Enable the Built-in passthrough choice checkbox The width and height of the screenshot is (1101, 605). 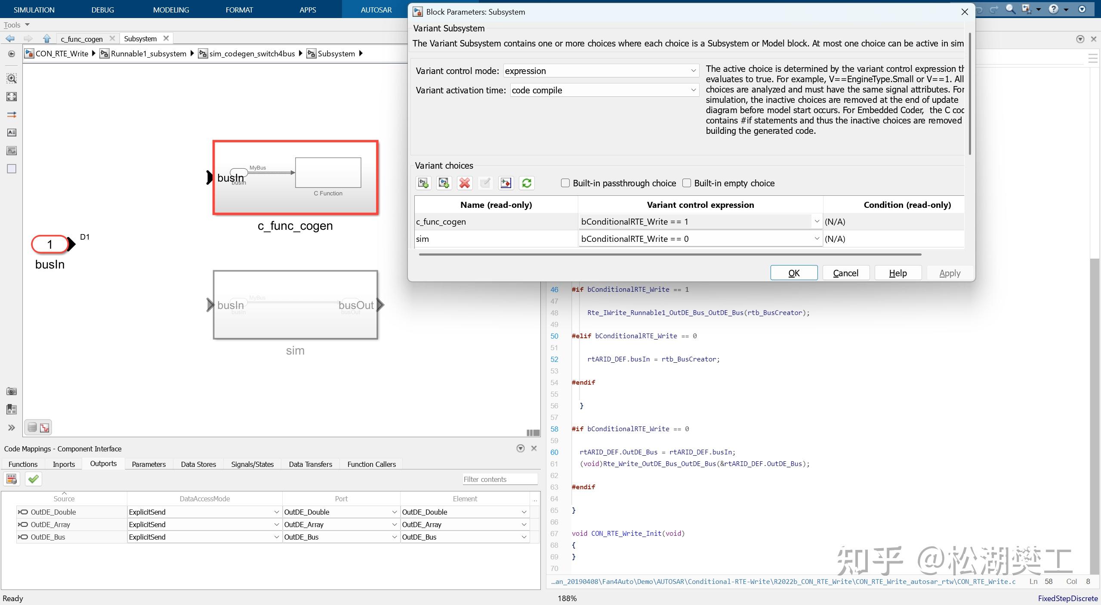point(565,183)
